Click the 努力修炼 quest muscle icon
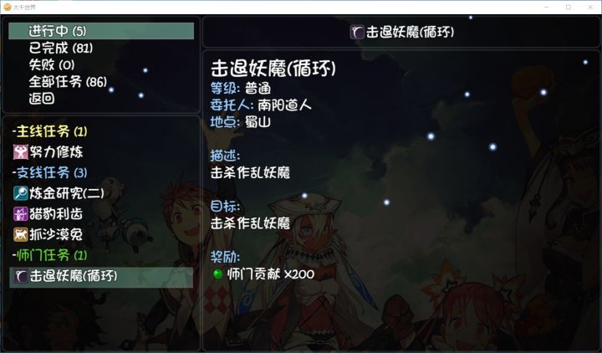This screenshot has height=353, width=602. coord(21,152)
